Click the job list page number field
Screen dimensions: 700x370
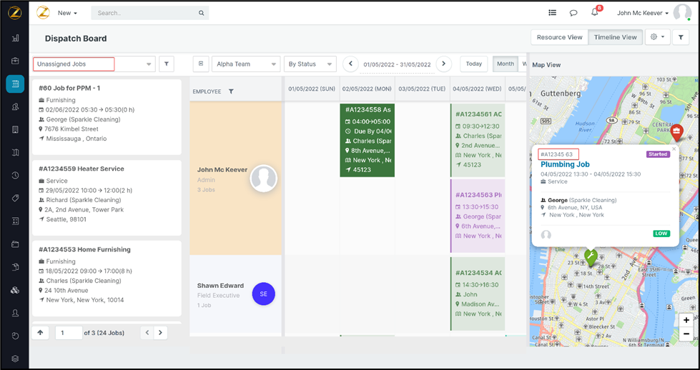(x=69, y=333)
